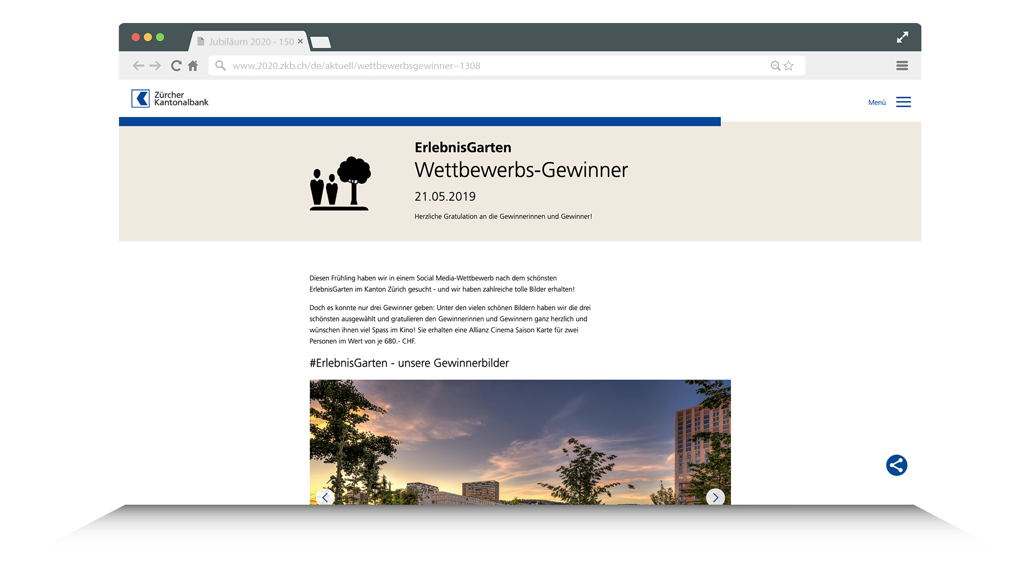The image size is (1029, 578).
Task: Go back in the carousel with the left chevron
Action: [x=325, y=497]
